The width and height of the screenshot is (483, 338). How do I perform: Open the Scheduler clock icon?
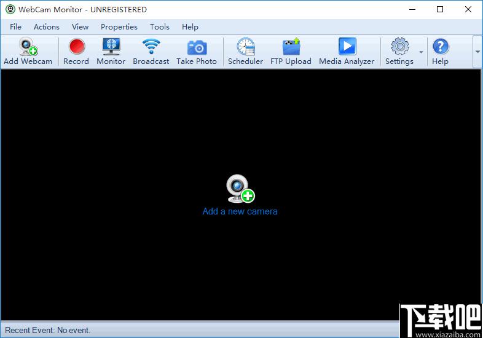[246, 47]
